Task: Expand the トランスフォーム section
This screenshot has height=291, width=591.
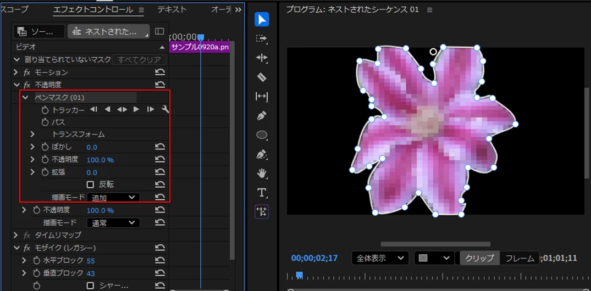Action: point(32,134)
